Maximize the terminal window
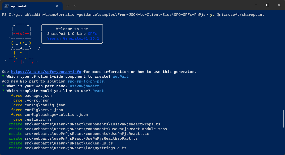285x155 pixels. tap(268, 5)
